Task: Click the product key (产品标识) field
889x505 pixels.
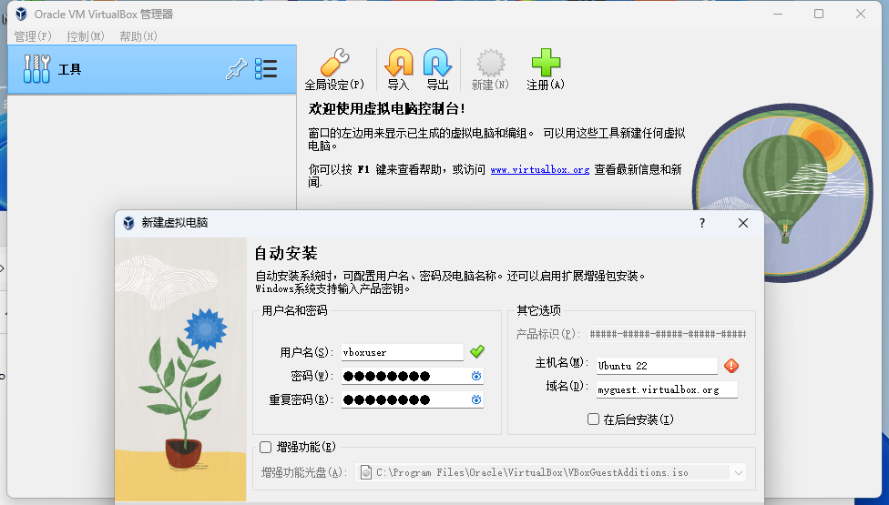Action: pyautogui.click(x=668, y=334)
